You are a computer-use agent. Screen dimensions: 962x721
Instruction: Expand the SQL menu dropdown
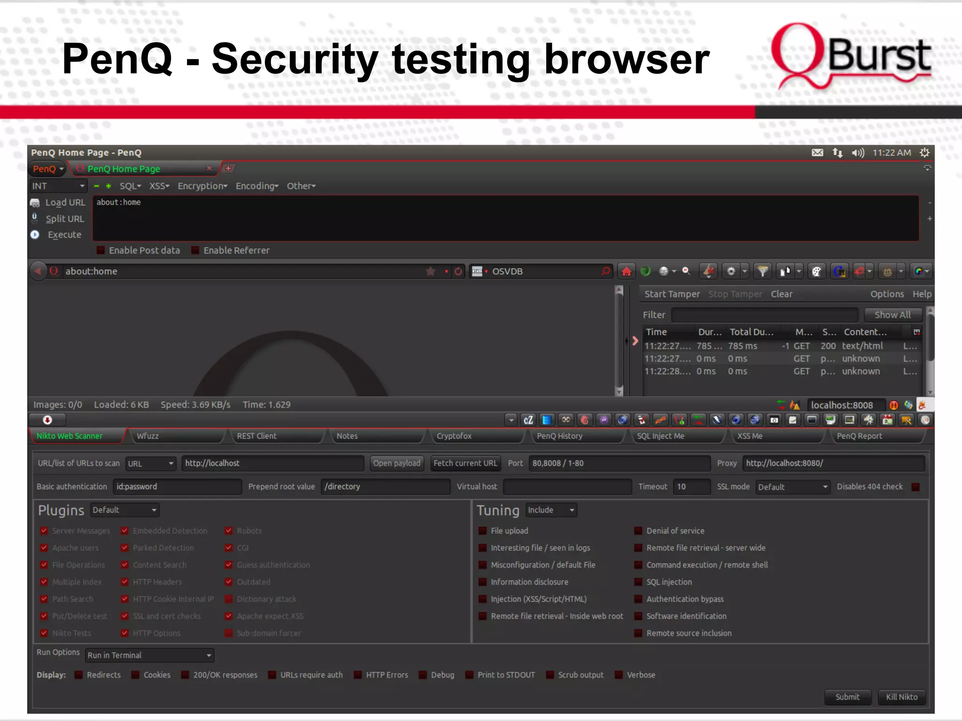pos(130,186)
